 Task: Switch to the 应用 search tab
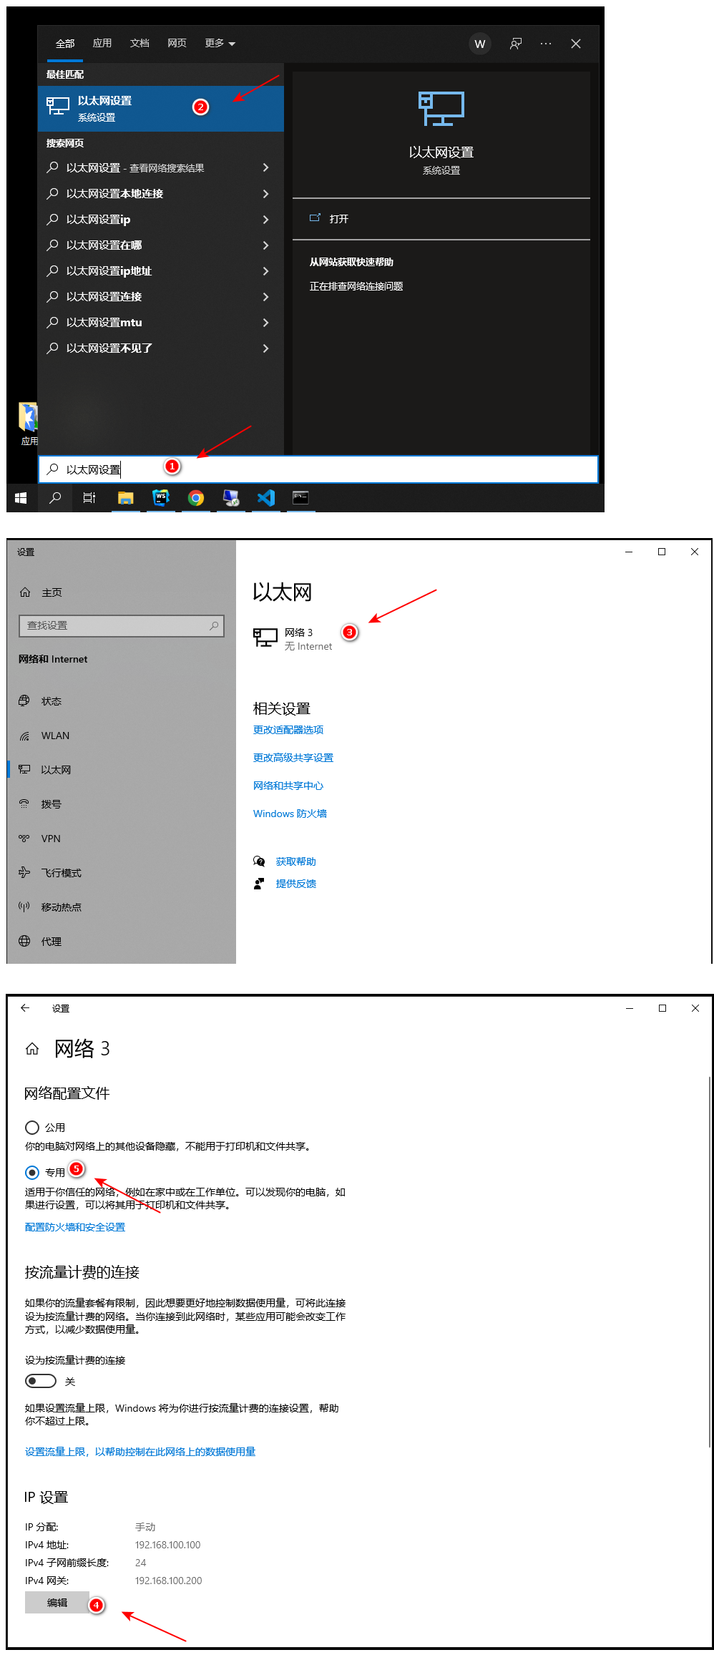point(102,44)
